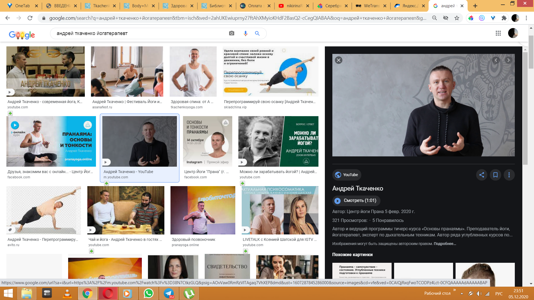
Task: Switch to the OneTab browser tab
Action: click(x=22, y=6)
